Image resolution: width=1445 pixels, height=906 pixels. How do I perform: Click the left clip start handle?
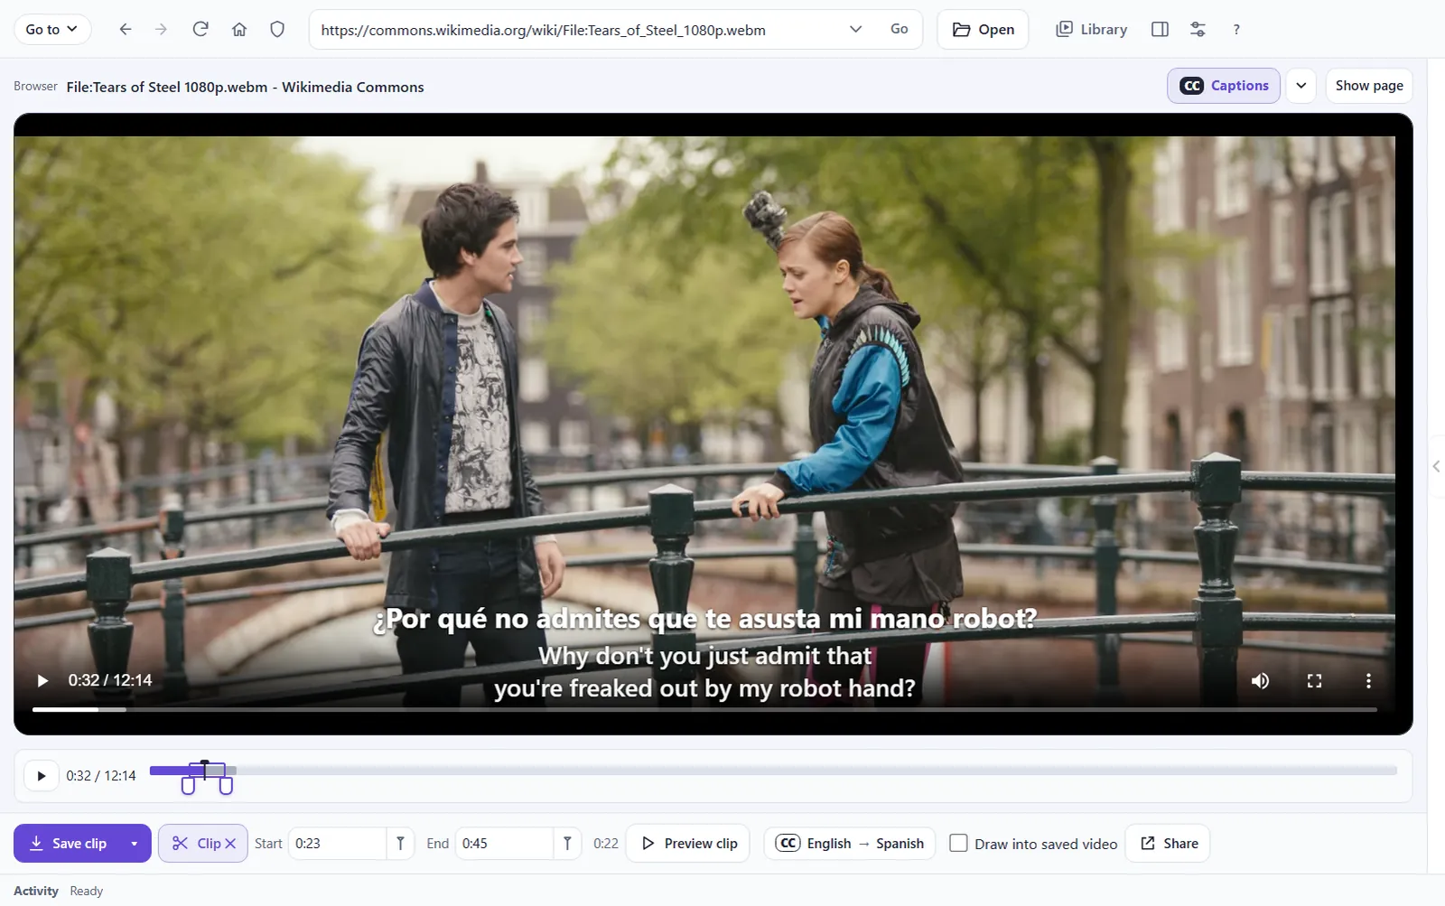[x=188, y=786]
